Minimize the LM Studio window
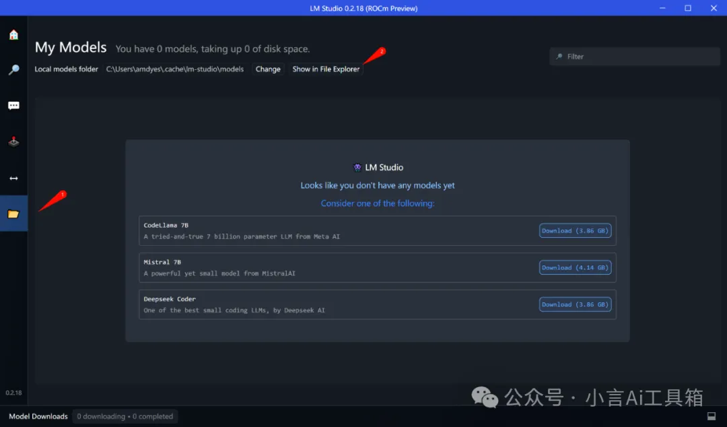Viewport: 727px width, 427px height. click(662, 8)
